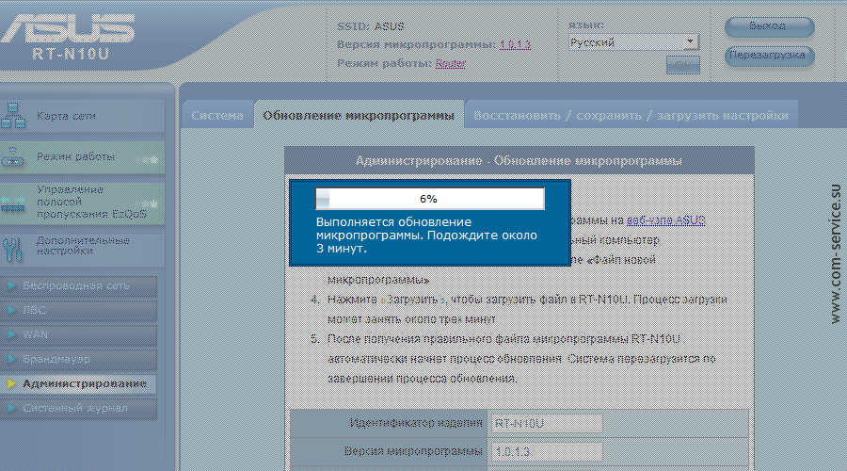Open firmware version link 1.0.1.3
The height and width of the screenshot is (471, 847).
515,44
